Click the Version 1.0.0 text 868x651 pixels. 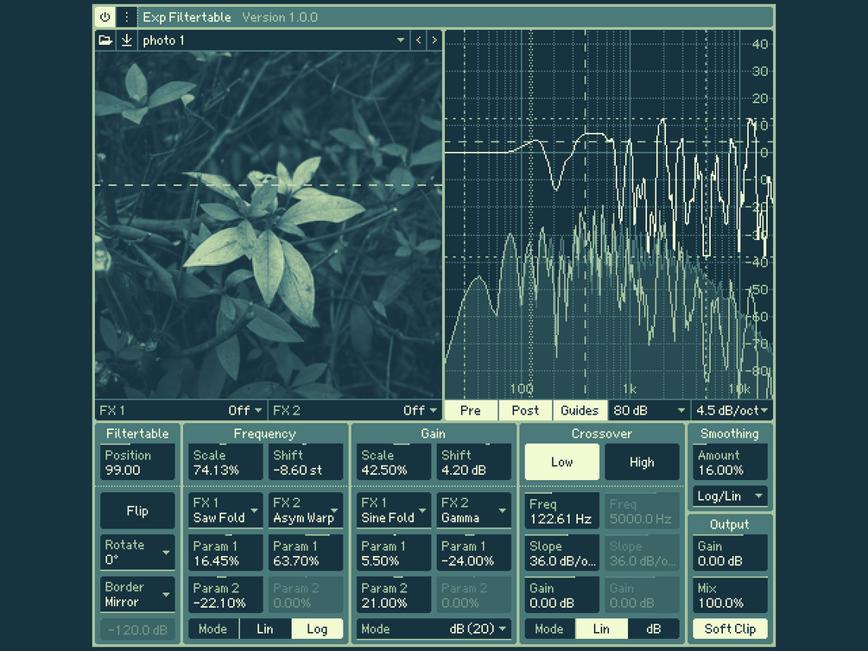coord(280,17)
